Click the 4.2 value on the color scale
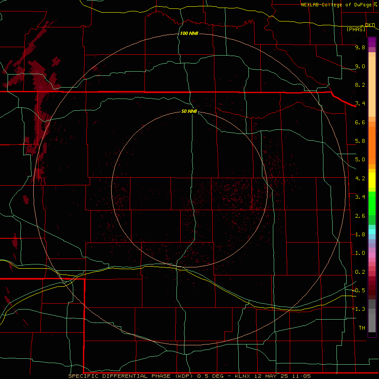The height and width of the screenshot is (379, 379). [360, 179]
